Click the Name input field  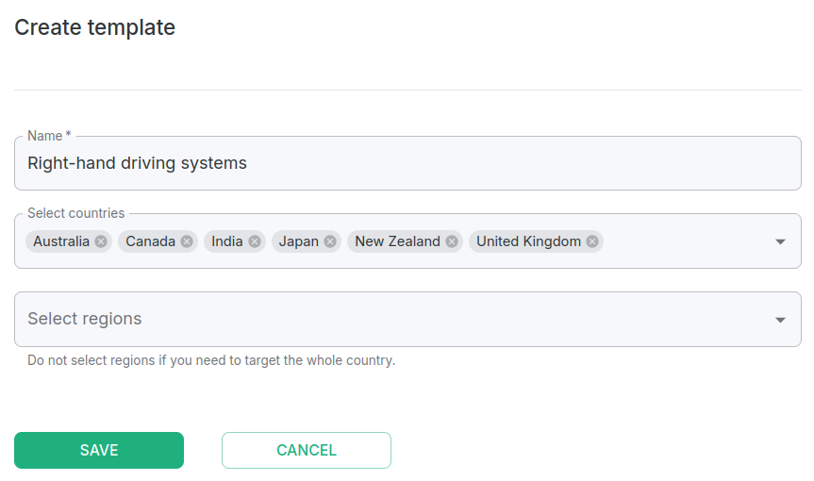coord(407,163)
